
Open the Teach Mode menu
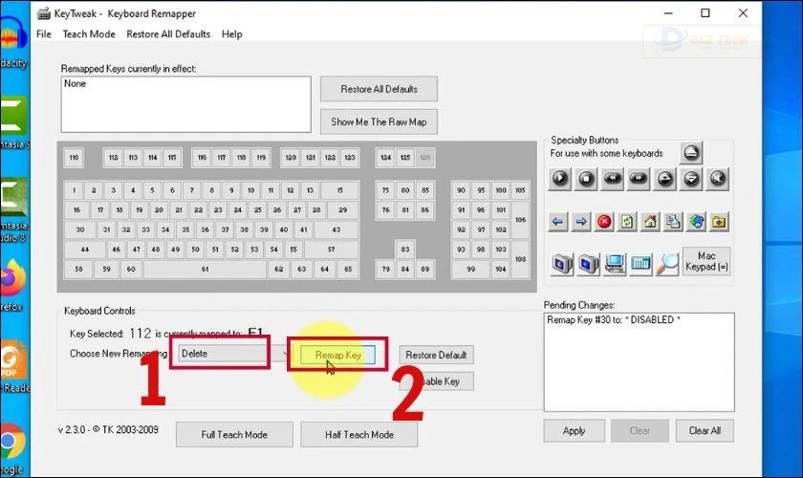(x=89, y=34)
